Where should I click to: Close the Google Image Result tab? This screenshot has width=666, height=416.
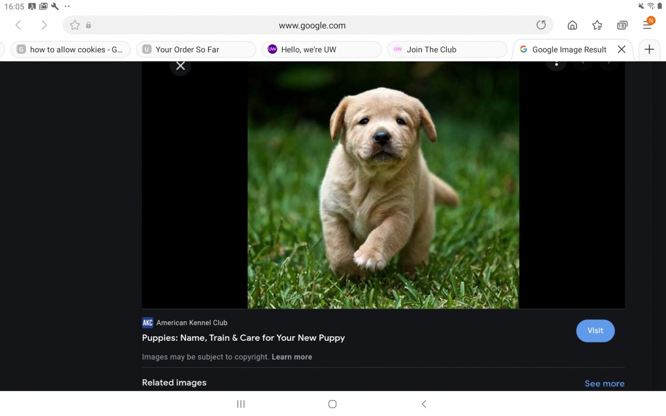point(621,49)
